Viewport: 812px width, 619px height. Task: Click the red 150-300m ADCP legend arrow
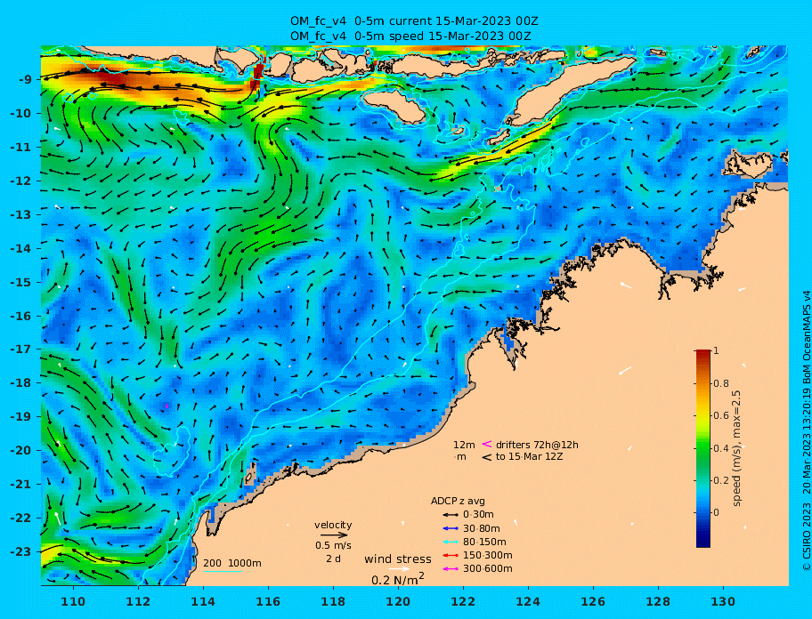451,556
